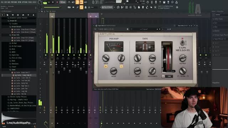Screen dimensions: 228x128
Task: Toggle the highlighted countdown-before-recording icon
Action: 77,2
